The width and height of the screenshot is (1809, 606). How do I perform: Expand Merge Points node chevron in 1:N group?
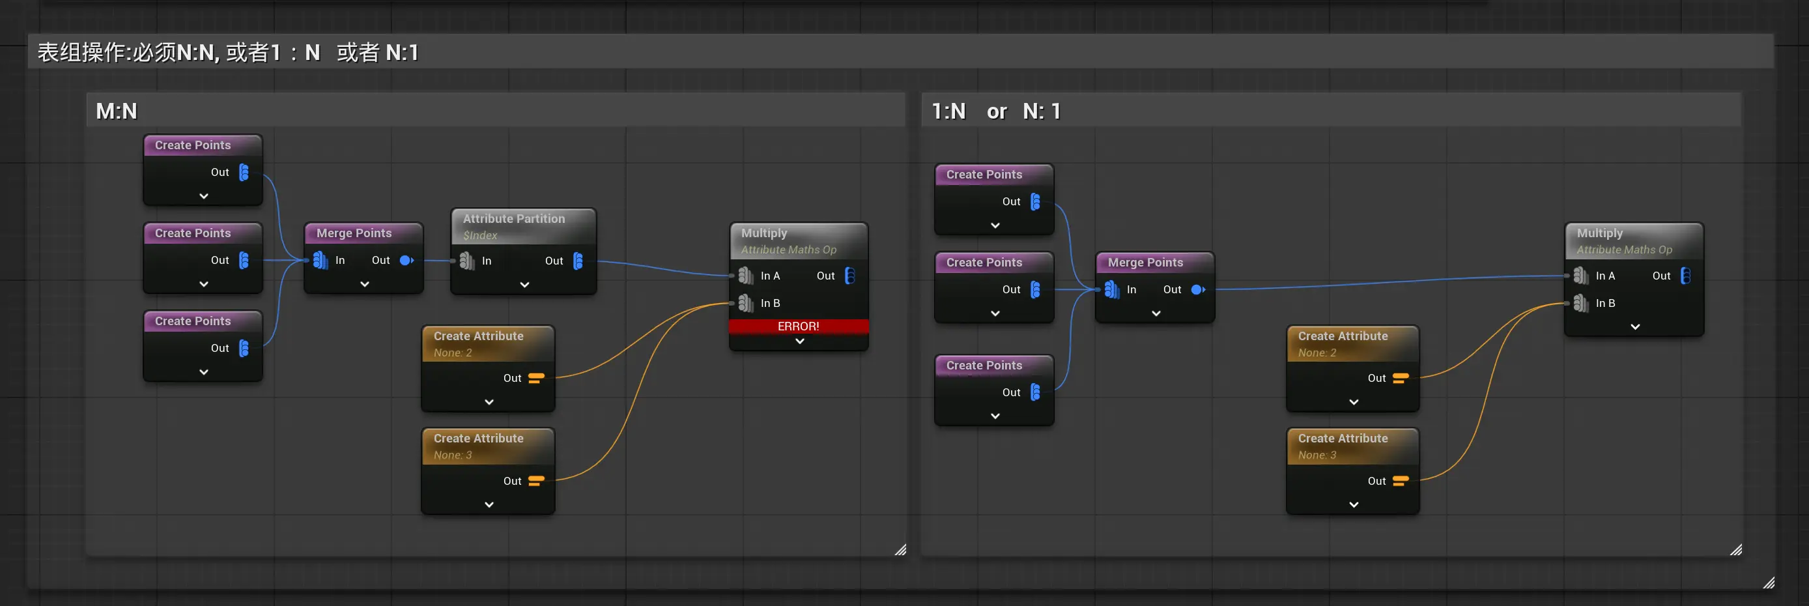click(x=1156, y=313)
